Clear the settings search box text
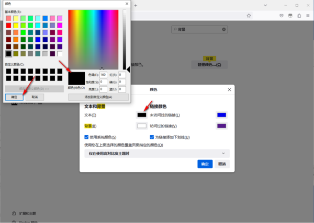The image size is (314, 223). (225, 30)
